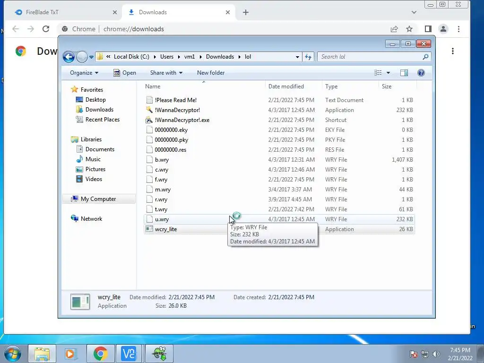Select the c.wry file

click(279, 170)
